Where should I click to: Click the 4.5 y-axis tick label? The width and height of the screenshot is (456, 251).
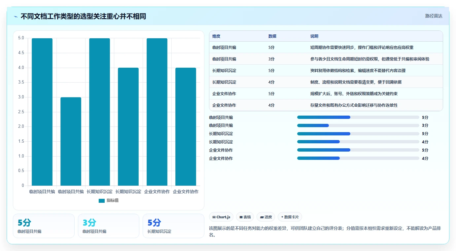(21, 53)
